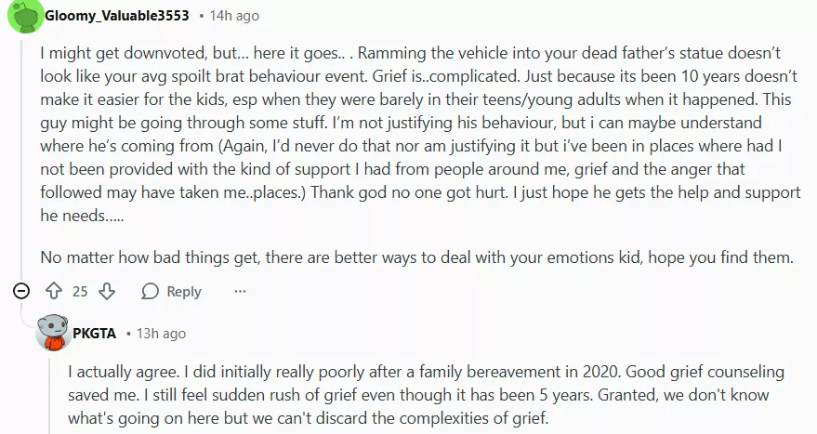Open the three-dot more options menu
The image size is (817, 434).
[240, 291]
